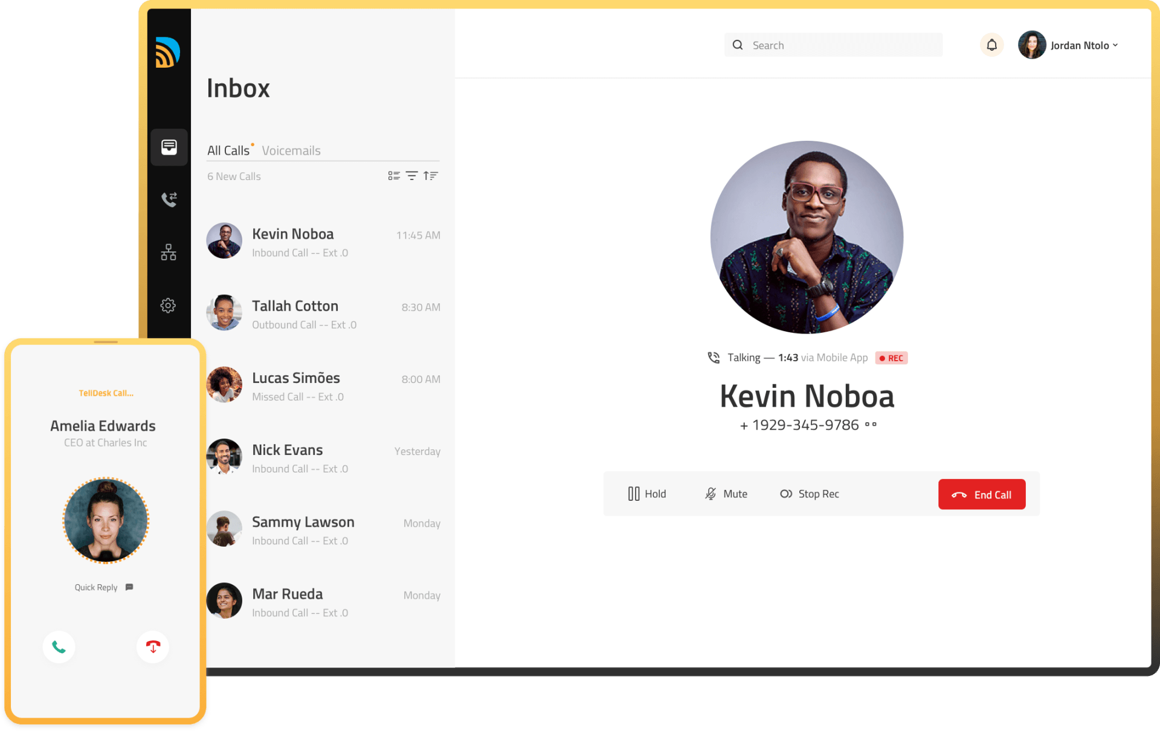Click the phone number +1929-345-9786
Screen dimensions: 1160x731
point(799,425)
